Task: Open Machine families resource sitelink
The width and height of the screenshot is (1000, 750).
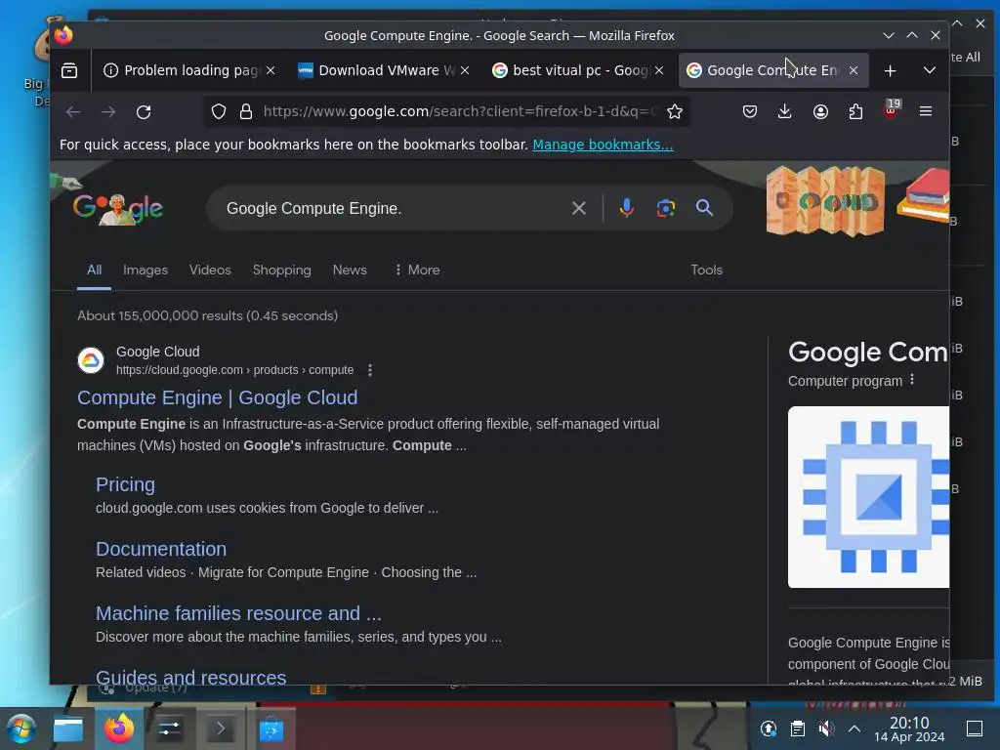Action: pyautogui.click(x=238, y=613)
